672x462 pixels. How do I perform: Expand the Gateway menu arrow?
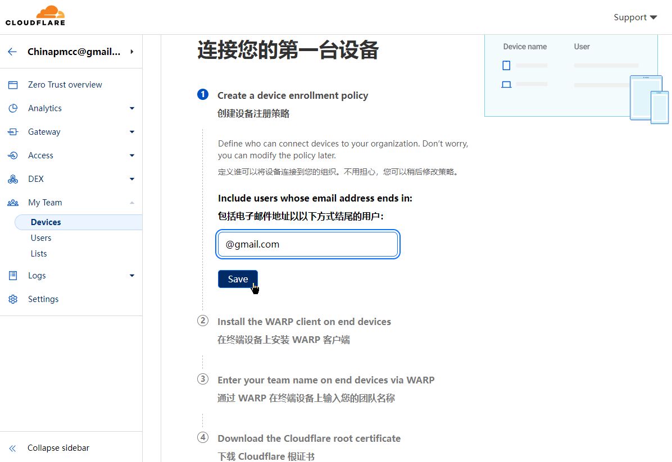point(132,132)
